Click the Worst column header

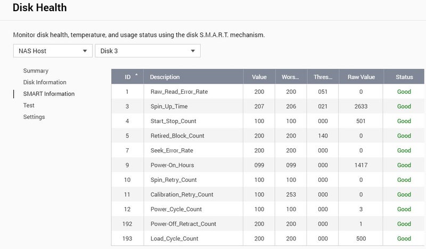click(x=290, y=77)
